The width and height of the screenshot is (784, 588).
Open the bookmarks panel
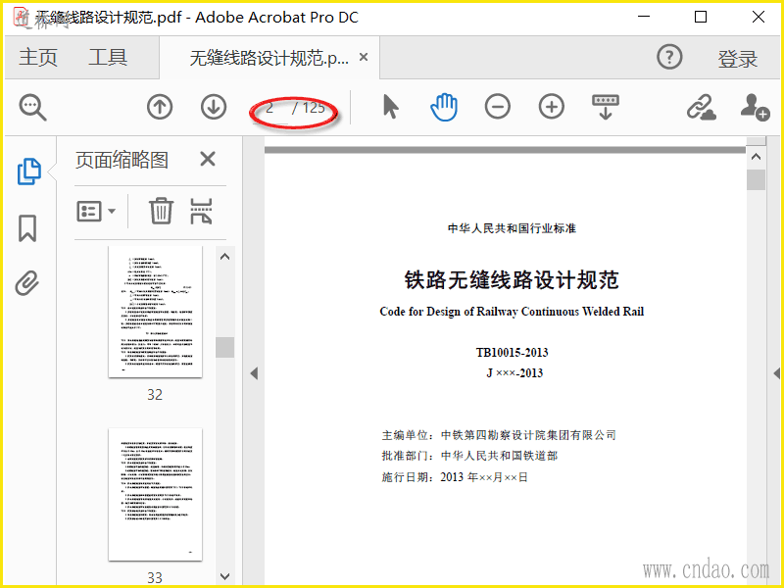(27, 228)
